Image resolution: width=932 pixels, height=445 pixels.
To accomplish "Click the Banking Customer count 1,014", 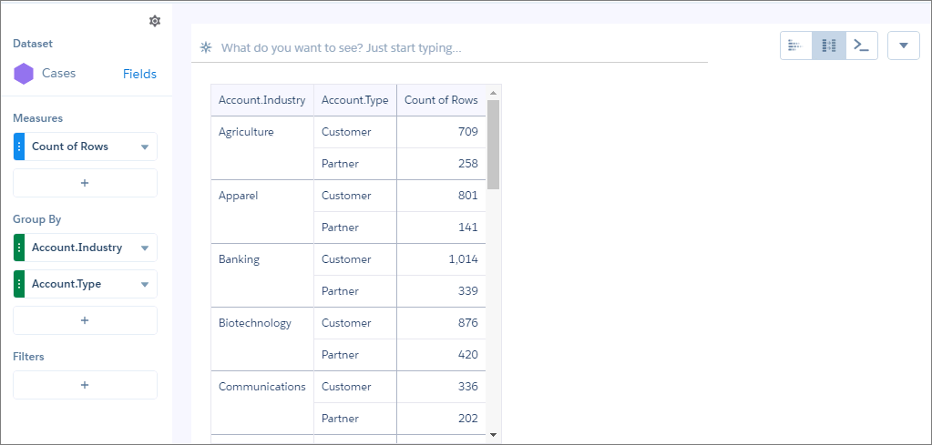I will click(441, 259).
